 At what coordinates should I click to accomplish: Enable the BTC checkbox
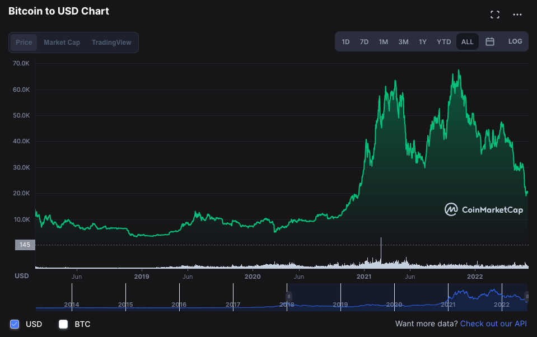(x=63, y=324)
